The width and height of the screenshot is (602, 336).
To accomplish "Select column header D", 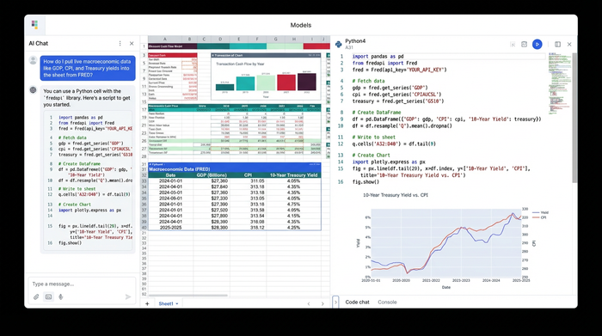I will 220,40.
